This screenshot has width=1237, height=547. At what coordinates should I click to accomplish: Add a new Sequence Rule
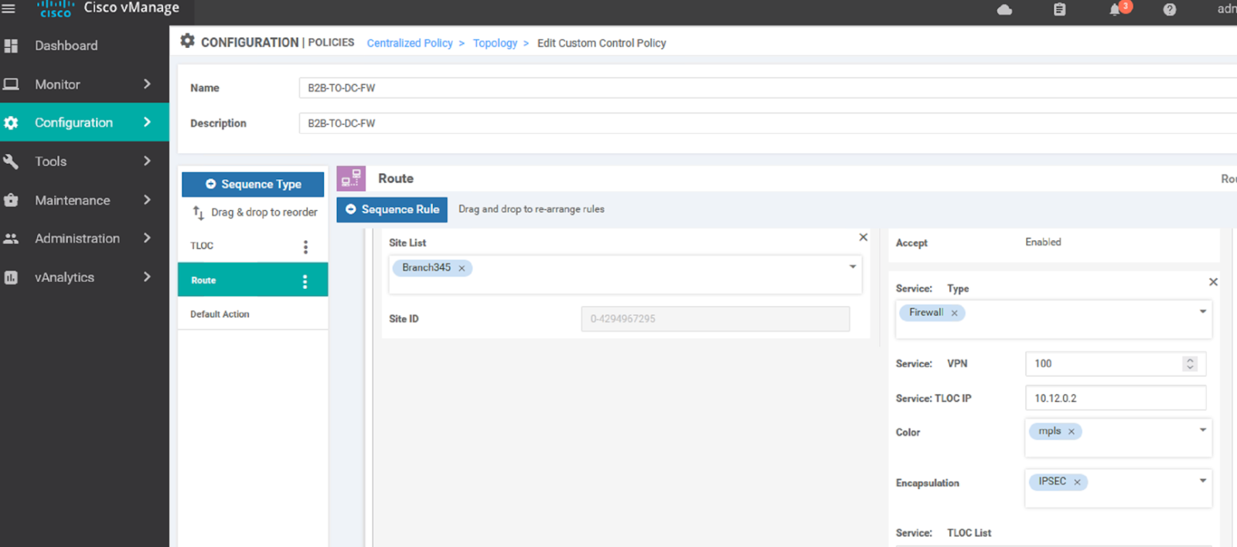[x=392, y=209]
